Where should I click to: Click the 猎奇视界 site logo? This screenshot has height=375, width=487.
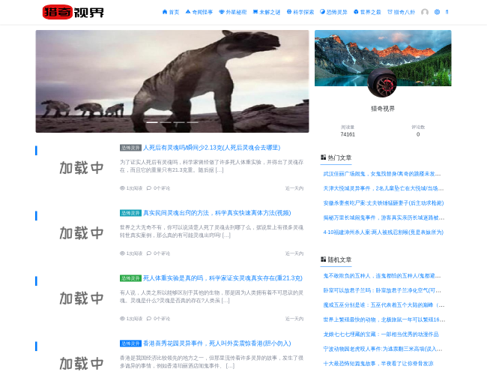click(73, 12)
